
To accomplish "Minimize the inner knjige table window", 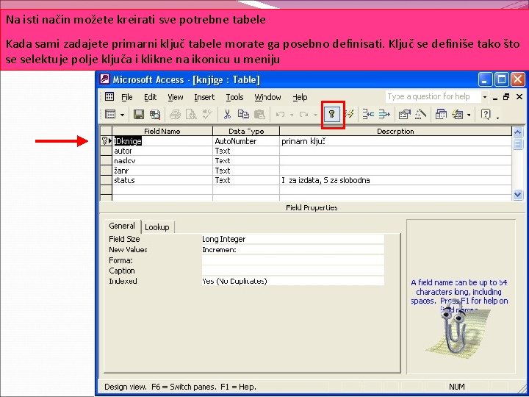I will click(495, 97).
